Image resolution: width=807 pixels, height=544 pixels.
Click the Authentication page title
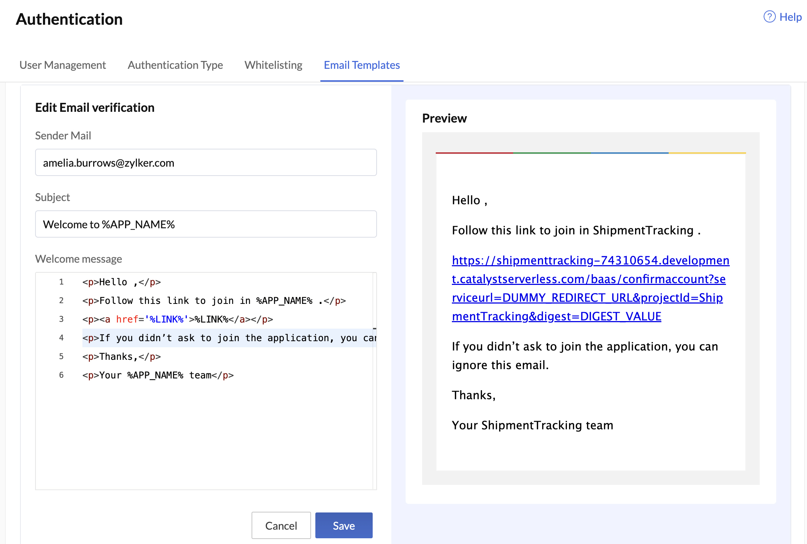coord(69,19)
